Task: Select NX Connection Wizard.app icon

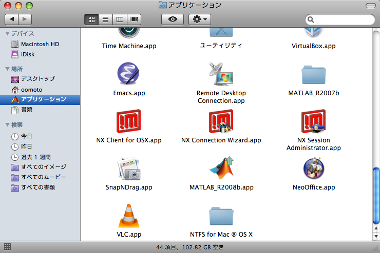Action: click(x=221, y=121)
